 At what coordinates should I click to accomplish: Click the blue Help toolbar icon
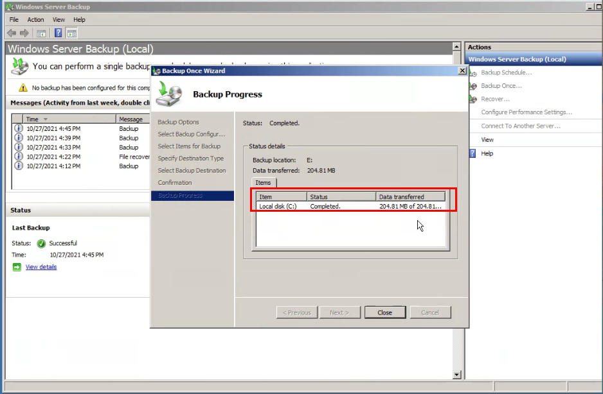(58, 33)
